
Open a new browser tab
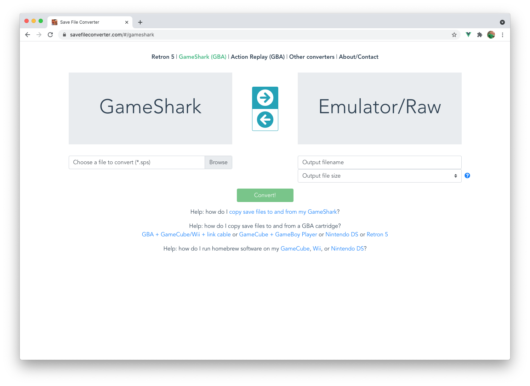[140, 22]
